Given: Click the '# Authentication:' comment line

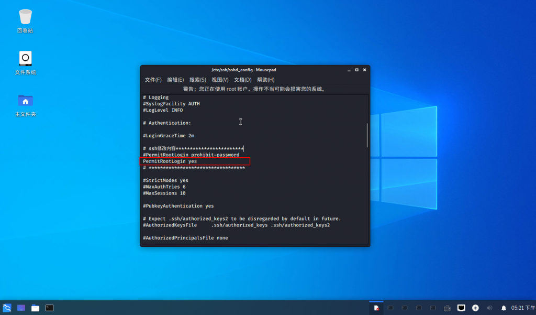Looking at the screenshot, I should (167, 123).
